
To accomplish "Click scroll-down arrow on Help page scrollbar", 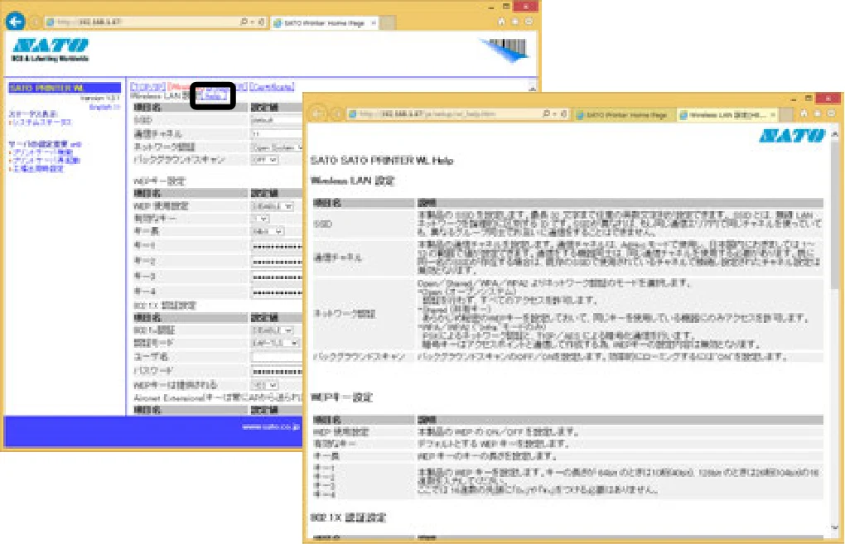I will point(835,527).
